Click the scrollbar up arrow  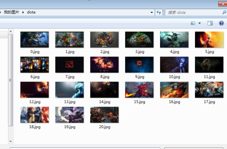[x=11, y=31]
